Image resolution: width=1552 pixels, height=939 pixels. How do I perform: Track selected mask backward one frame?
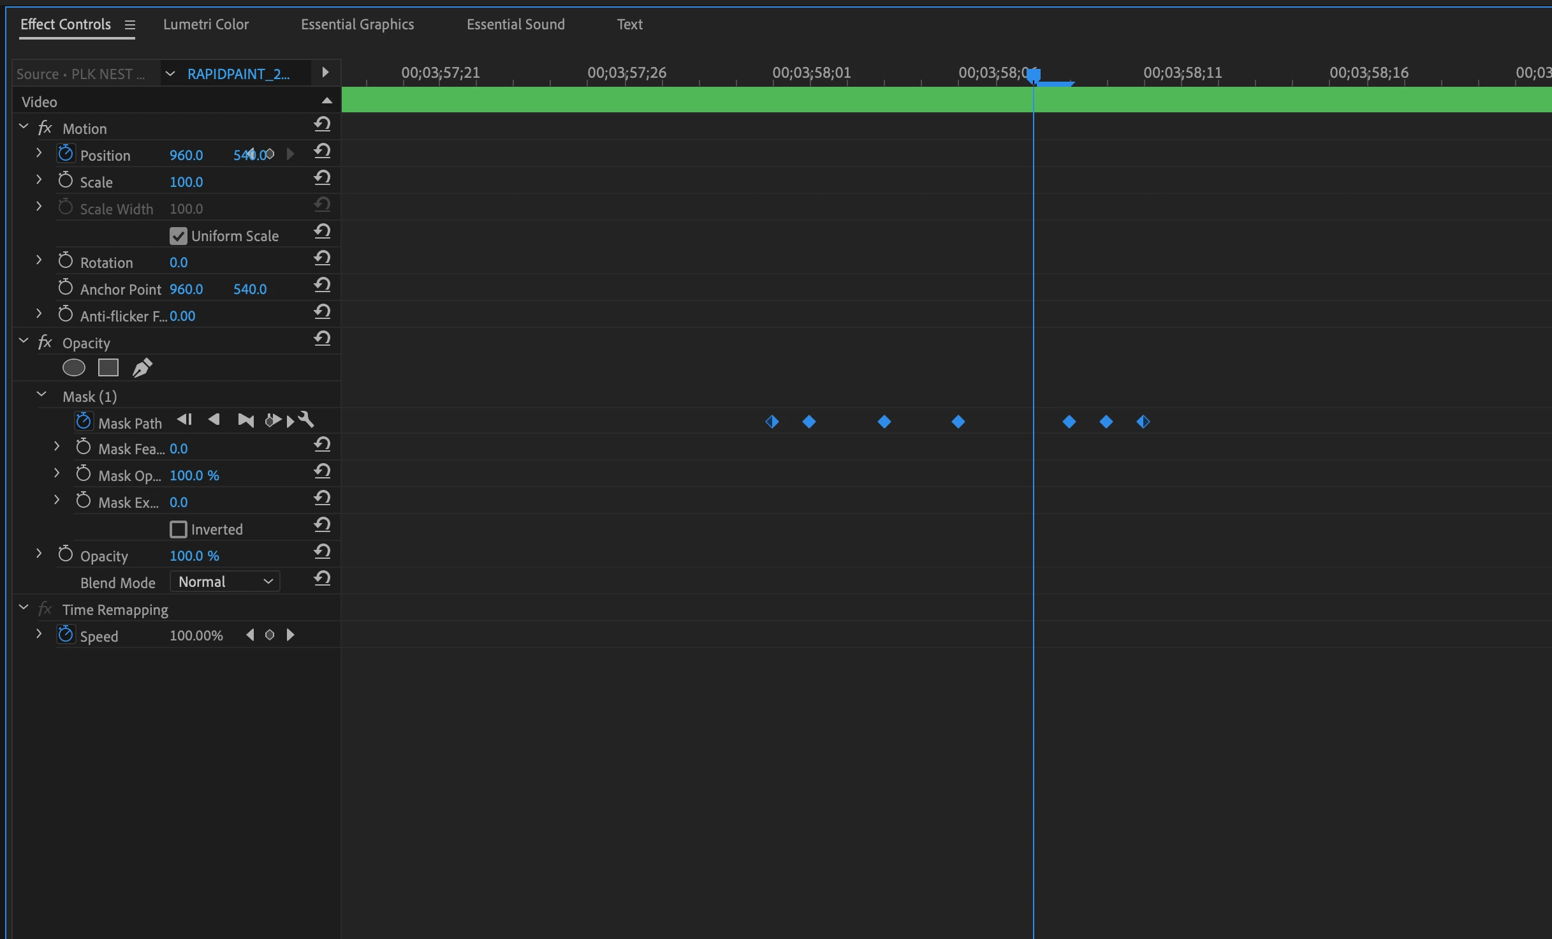click(x=185, y=420)
